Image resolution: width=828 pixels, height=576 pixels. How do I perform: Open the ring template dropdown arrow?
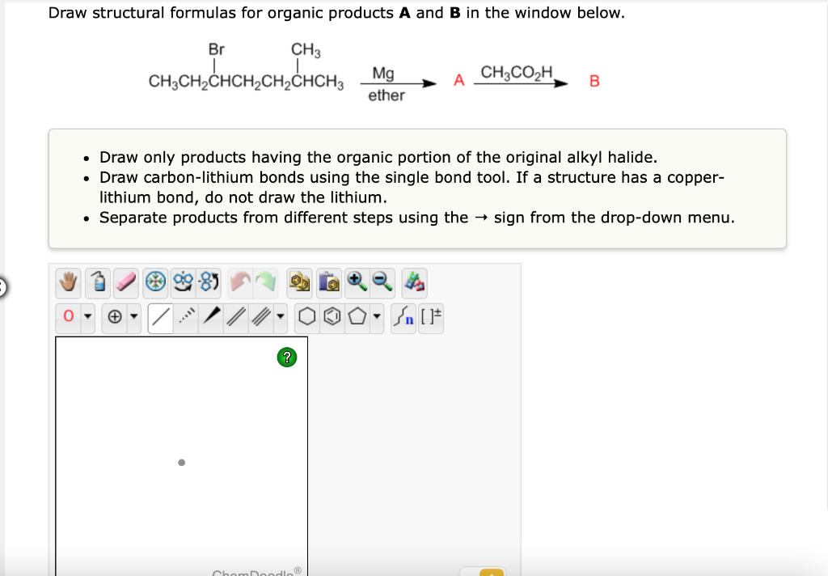(x=377, y=317)
